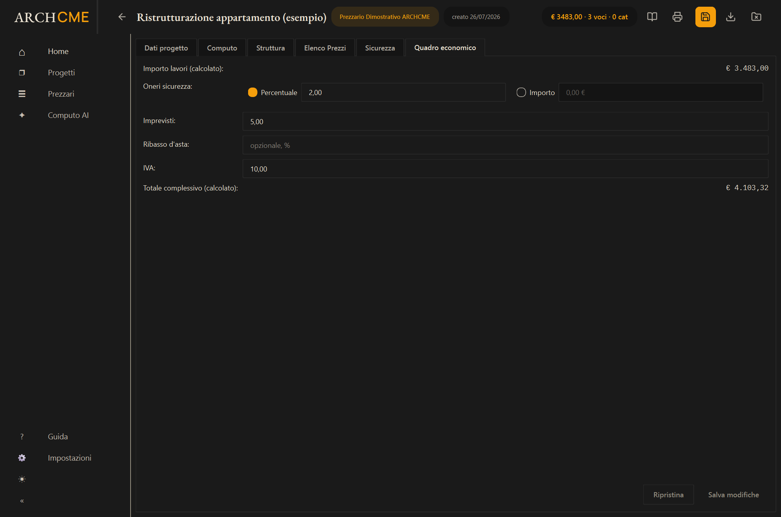Image resolution: width=781 pixels, height=517 pixels.
Task: Open the Elenco Prezzi tab
Action: pos(325,48)
